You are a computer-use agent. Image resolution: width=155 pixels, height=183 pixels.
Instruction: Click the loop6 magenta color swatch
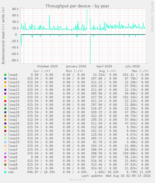5,157
